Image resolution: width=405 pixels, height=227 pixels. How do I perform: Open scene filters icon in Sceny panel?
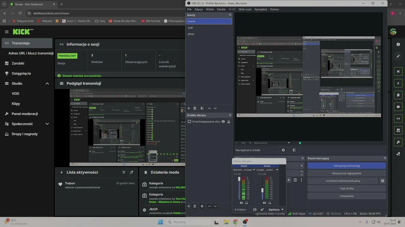tap(202, 108)
